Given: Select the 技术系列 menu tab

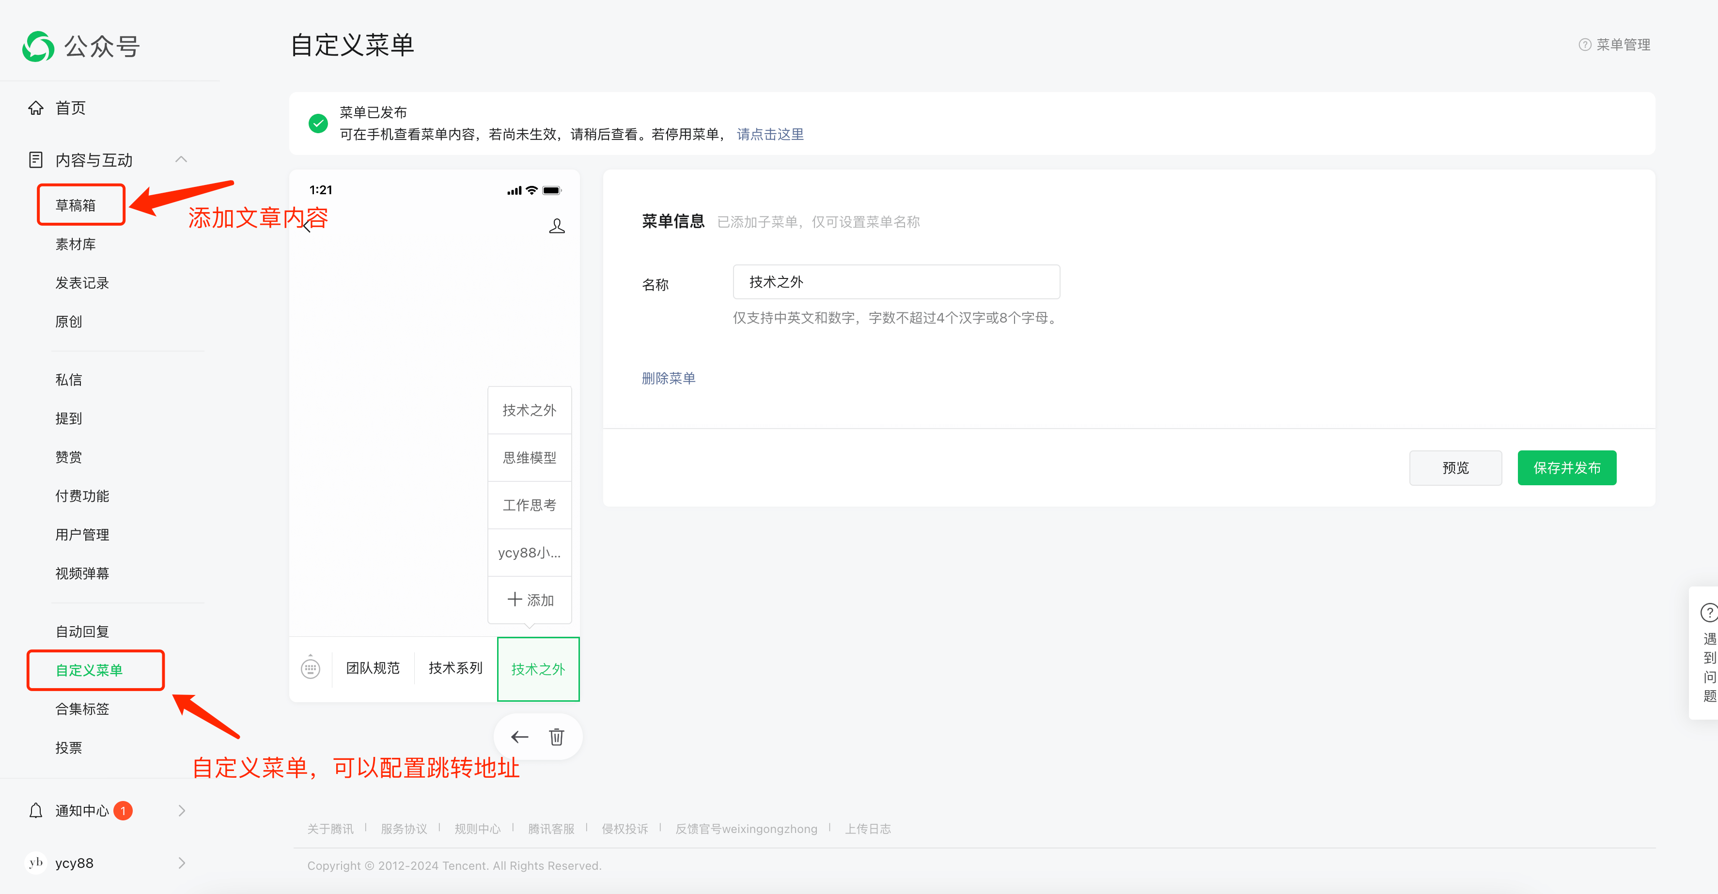Looking at the screenshot, I should pyautogui.click(x=455, y=668).
